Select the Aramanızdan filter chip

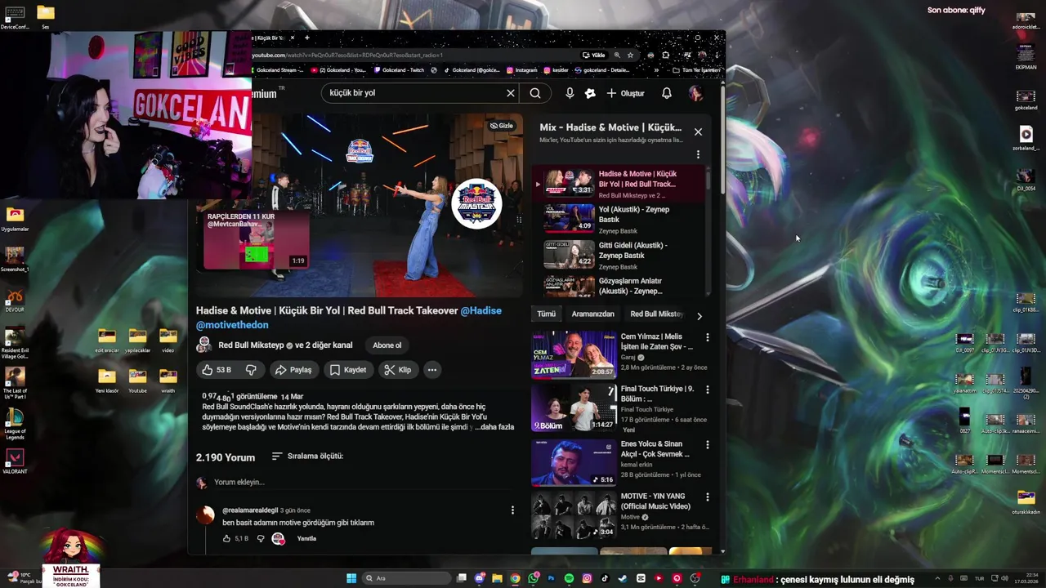pos(593,314)
